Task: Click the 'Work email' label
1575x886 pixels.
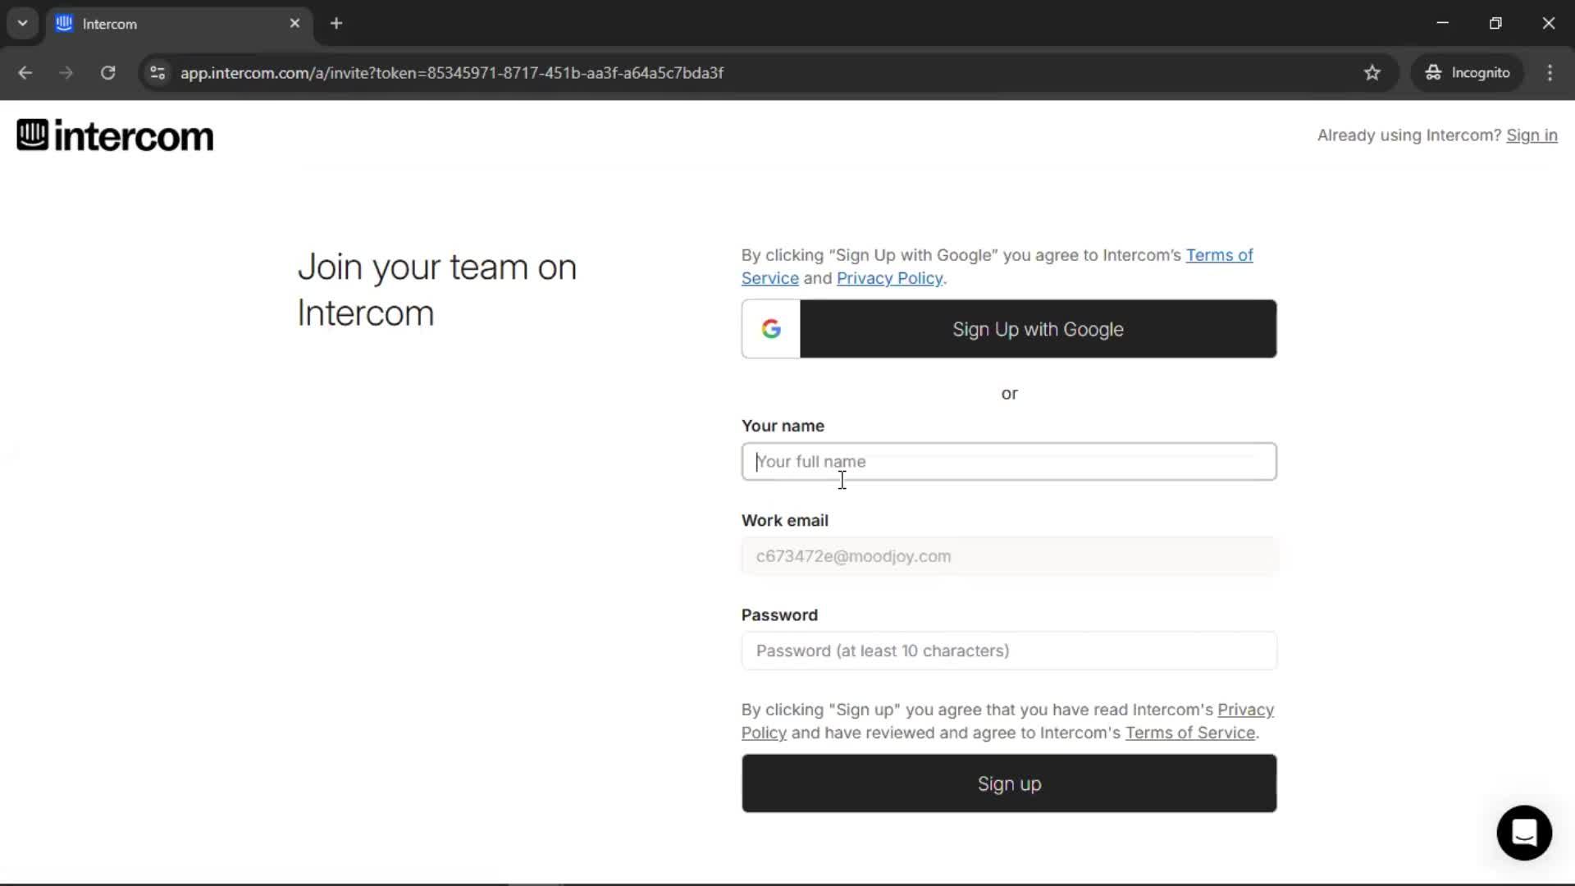Action: (x=785, y=520)
